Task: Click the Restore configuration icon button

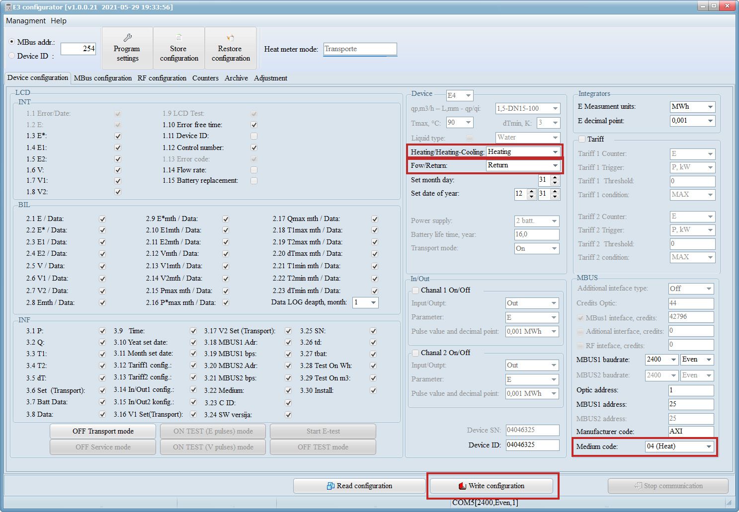Action: coord(230,38)
